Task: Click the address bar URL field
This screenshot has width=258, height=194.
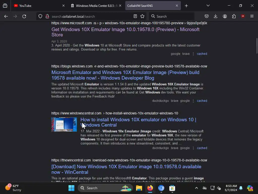Action: 91,16
